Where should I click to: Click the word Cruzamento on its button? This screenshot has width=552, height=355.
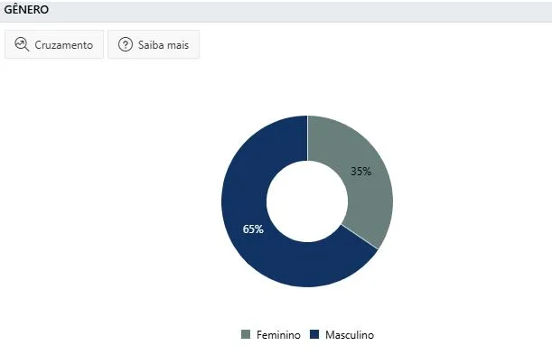coord(64,45)
